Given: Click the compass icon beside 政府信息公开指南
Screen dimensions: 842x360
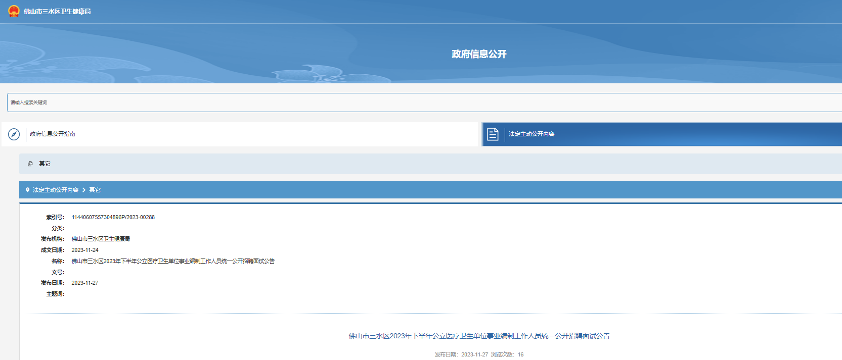Looking at the screenshot, I should [x=14, y=134].
